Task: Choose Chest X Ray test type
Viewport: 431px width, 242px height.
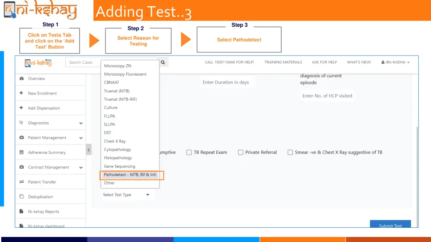Action: click(x=114, y=141)
